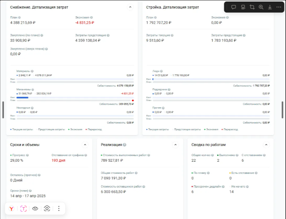Click help icon next to Механизмы
Viewport: 286px width, 219px height.
[33, 90]
